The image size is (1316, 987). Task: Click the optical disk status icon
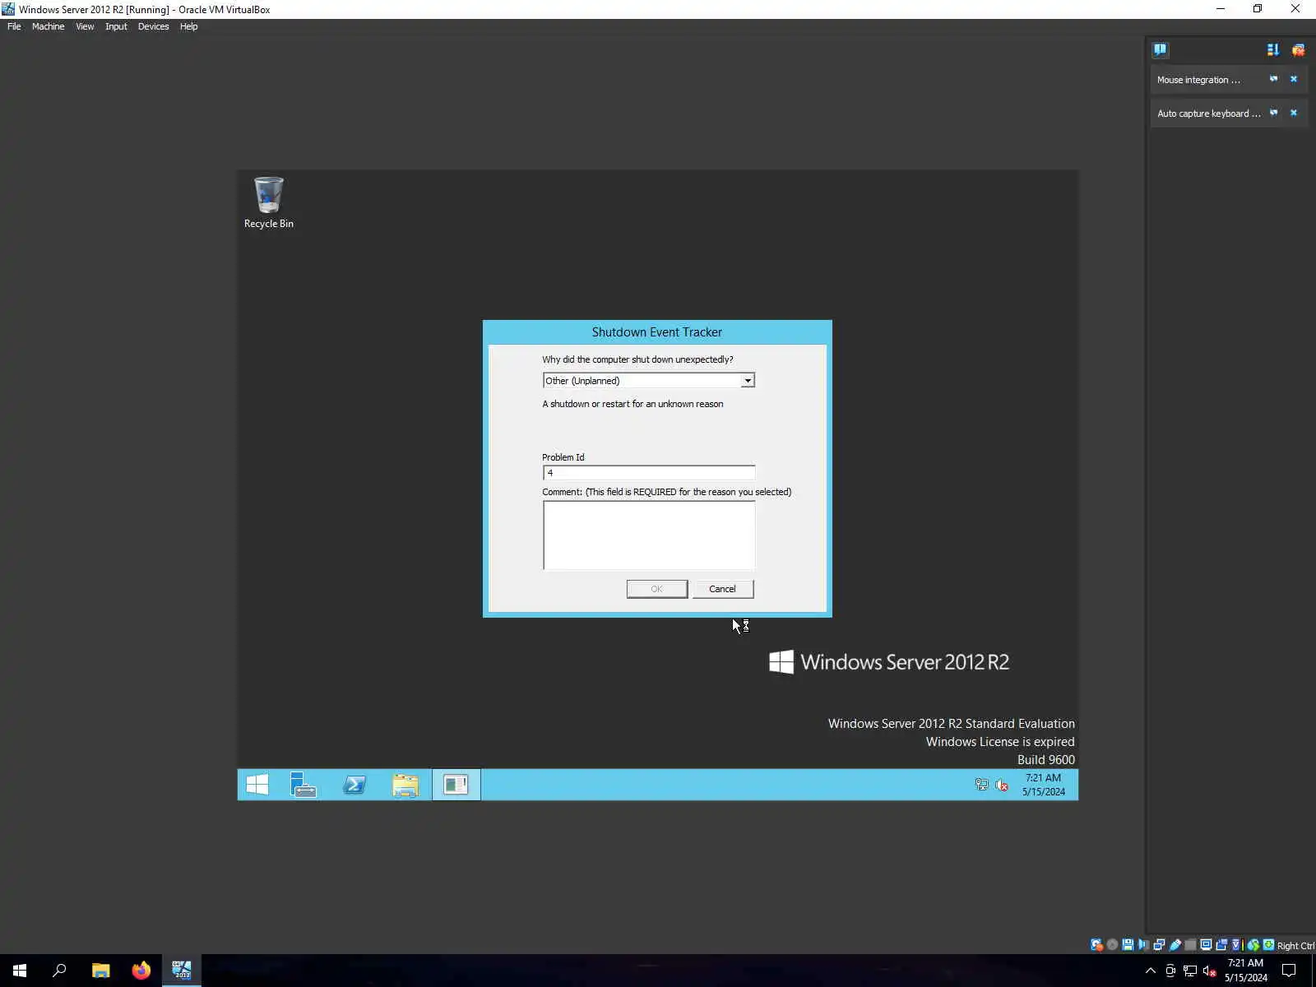[1112, 945]
